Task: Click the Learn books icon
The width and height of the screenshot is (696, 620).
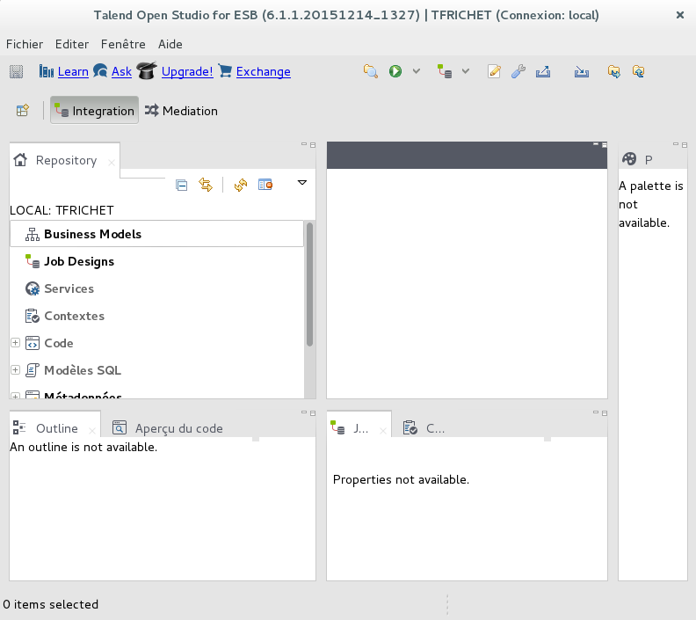Action: point(47,71)
